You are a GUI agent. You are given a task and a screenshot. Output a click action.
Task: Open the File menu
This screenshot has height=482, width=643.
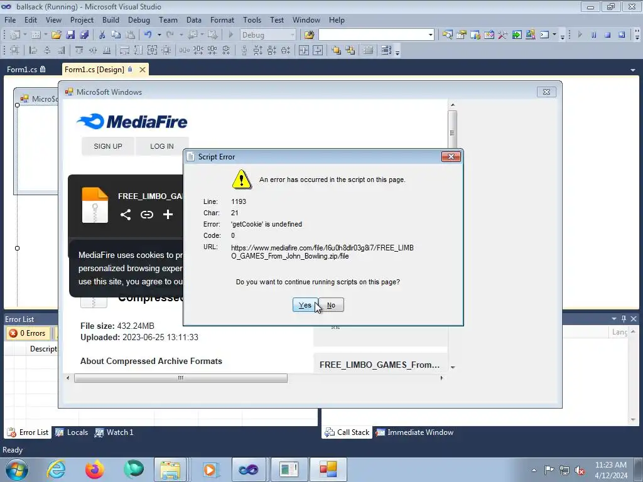(10, 19)
